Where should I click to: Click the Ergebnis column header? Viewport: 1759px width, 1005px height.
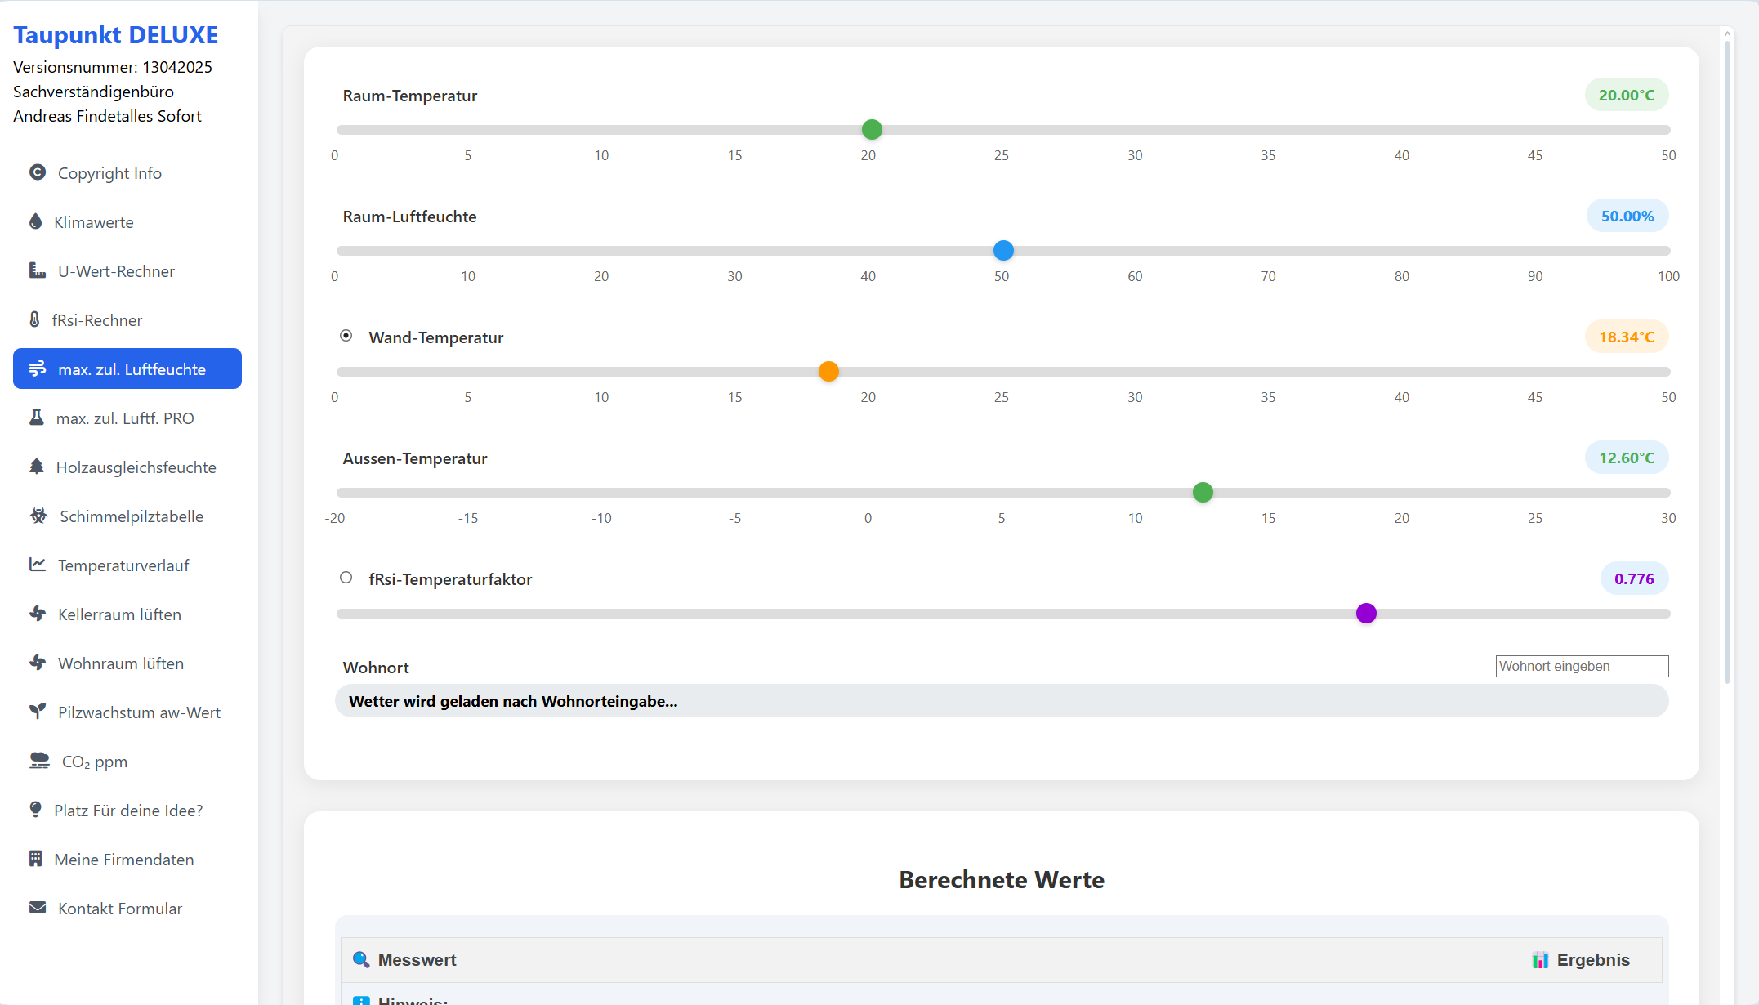point(1591,959)
